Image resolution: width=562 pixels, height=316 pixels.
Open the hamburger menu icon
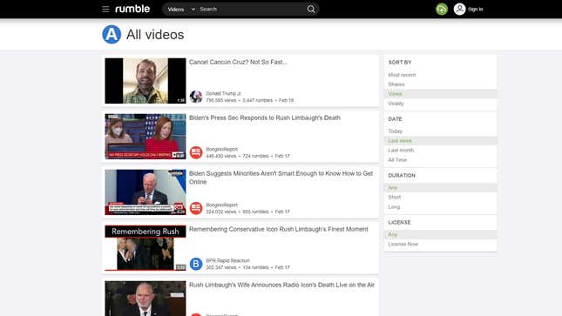pyautogui.click(x=105, y=9)
